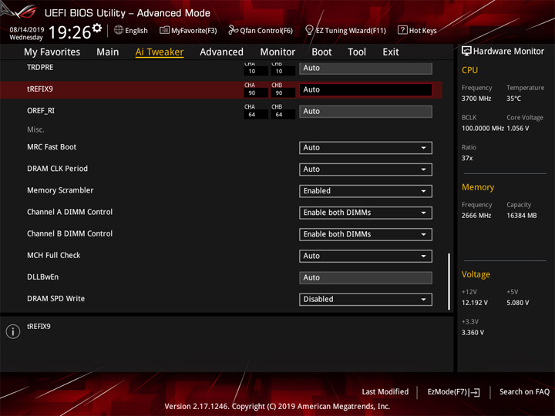Select the TRDPRE row label
The height and width of the screenshot is (416, 555).
click(40, 67)
